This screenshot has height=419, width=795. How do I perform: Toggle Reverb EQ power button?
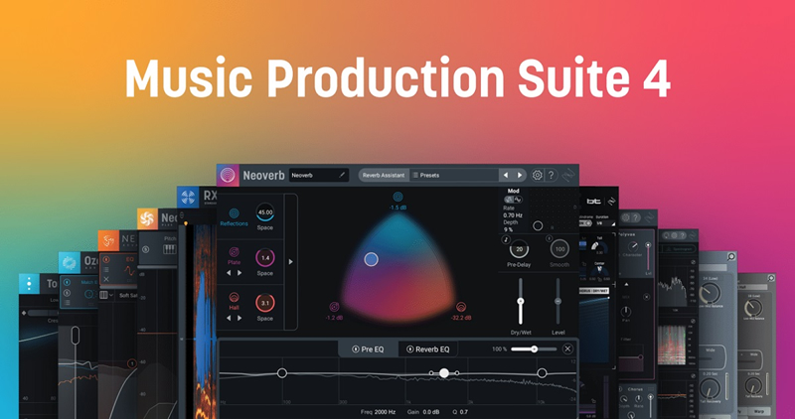pos(410,349)
